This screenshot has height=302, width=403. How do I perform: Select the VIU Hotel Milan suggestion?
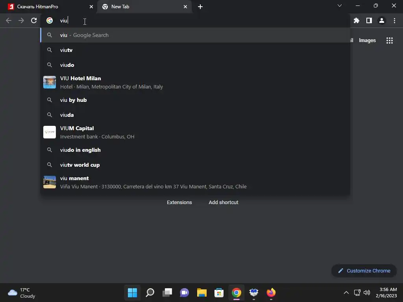(195, 83)
